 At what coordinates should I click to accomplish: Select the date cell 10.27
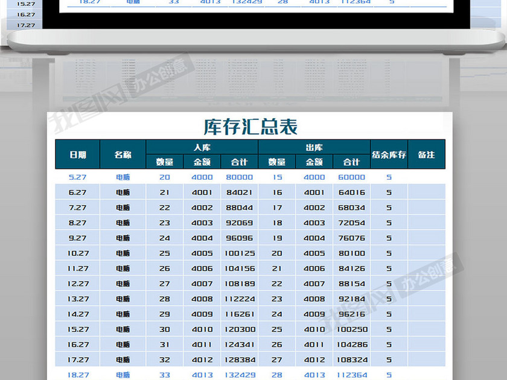(78, 253)
